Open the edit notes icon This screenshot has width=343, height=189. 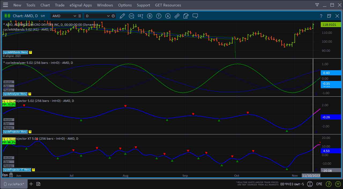(186, 16)
